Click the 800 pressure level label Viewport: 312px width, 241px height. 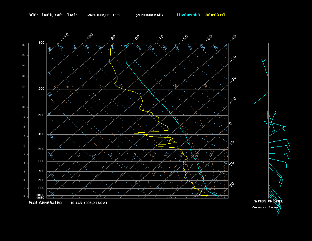(41, 180)
